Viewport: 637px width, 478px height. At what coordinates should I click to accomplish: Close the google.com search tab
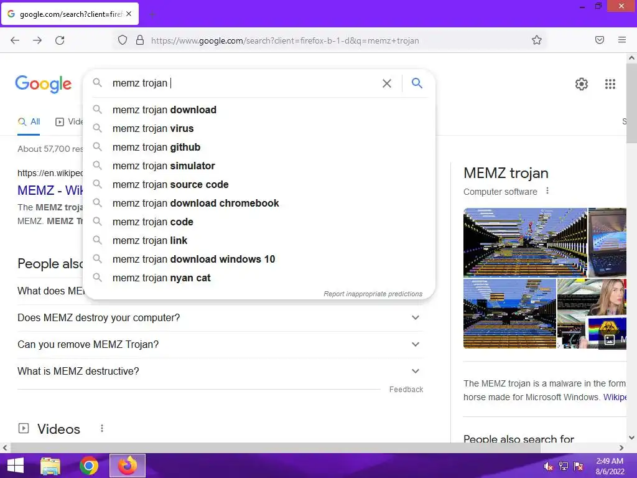(129, 14)
